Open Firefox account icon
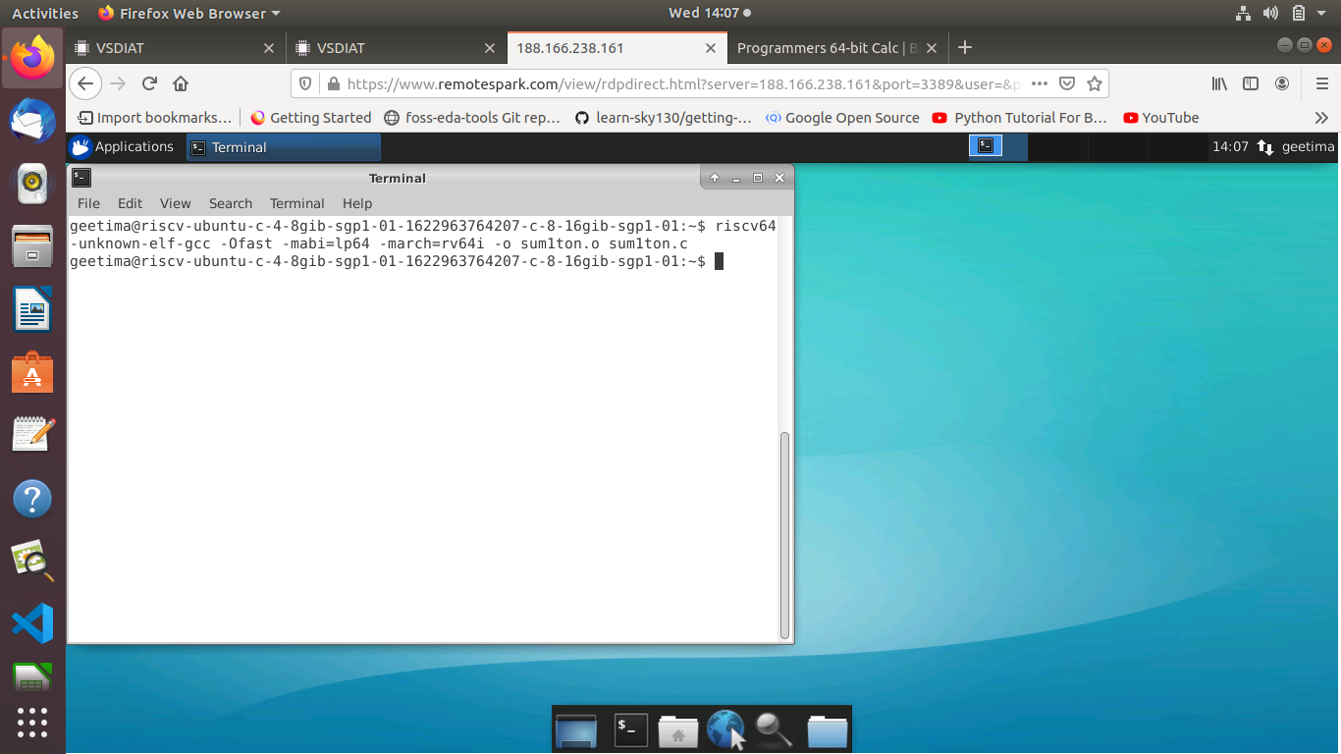The image size is (1341, 754). click(x=1282, y=84)
